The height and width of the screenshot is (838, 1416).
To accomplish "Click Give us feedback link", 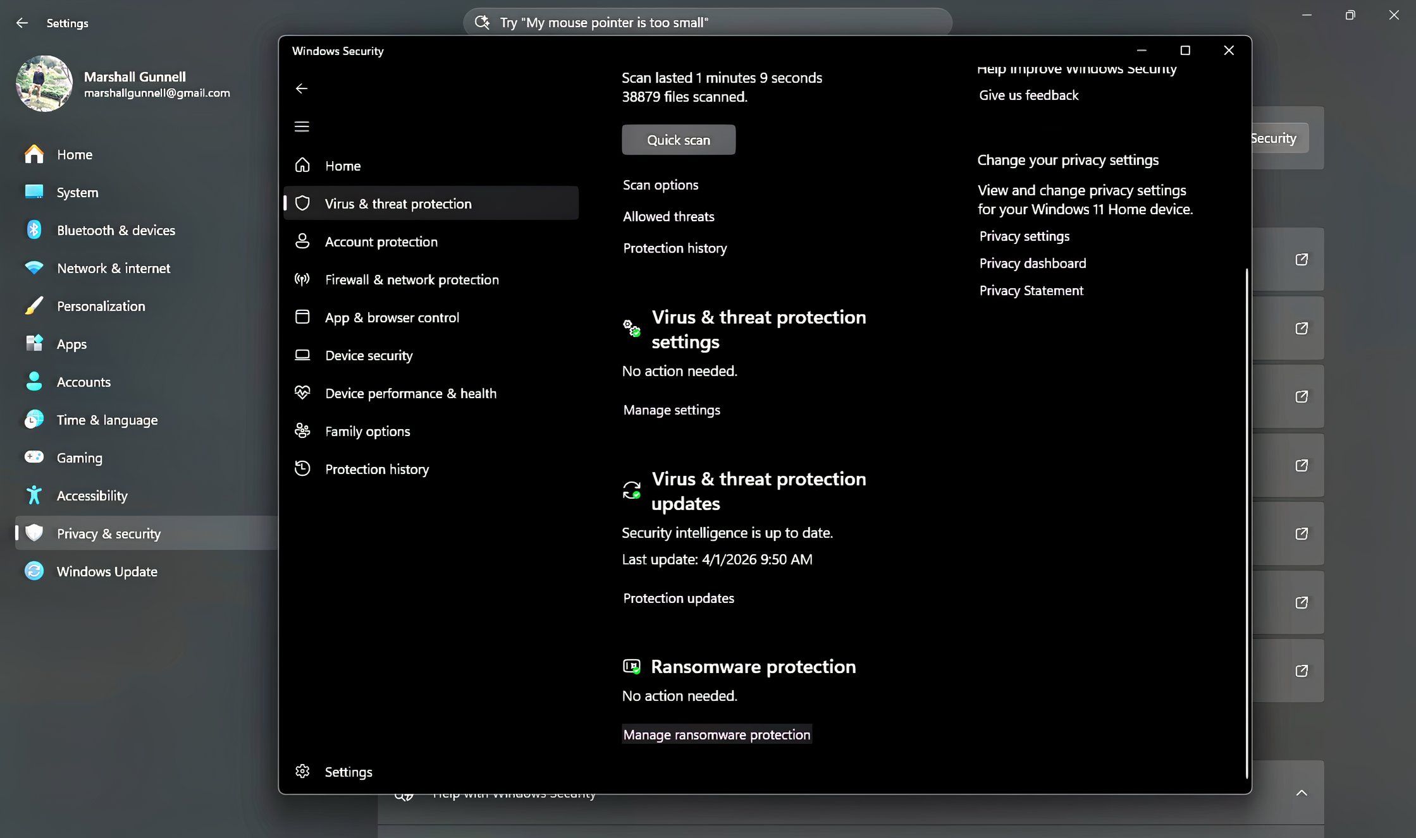I will coord(1029,95).
